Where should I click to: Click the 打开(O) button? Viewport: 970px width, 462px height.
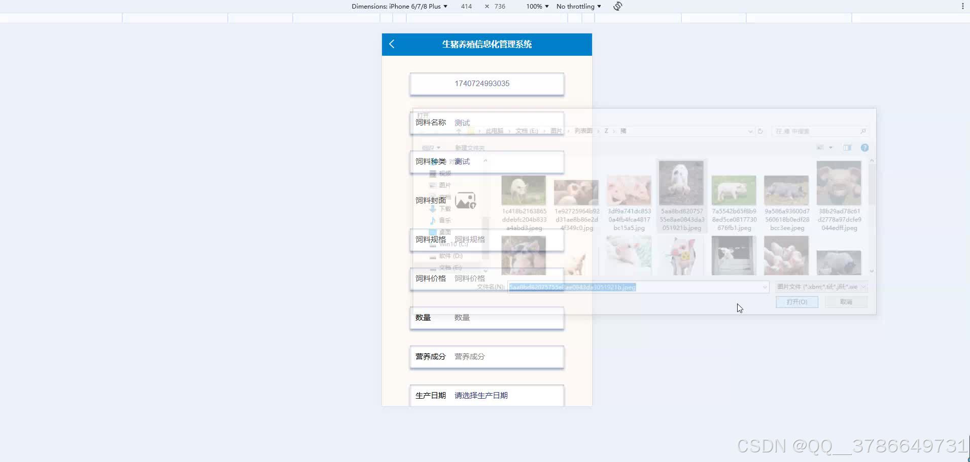(796, 301)
